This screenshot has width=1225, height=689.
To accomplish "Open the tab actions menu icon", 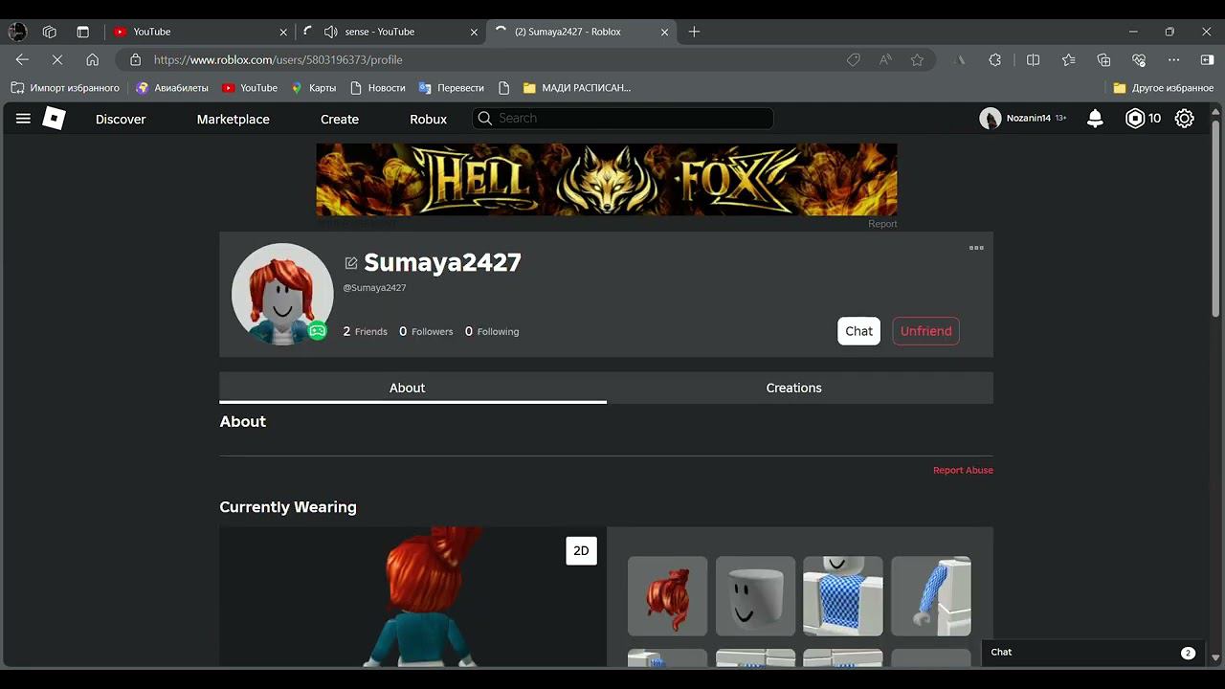I will (82, 32).
